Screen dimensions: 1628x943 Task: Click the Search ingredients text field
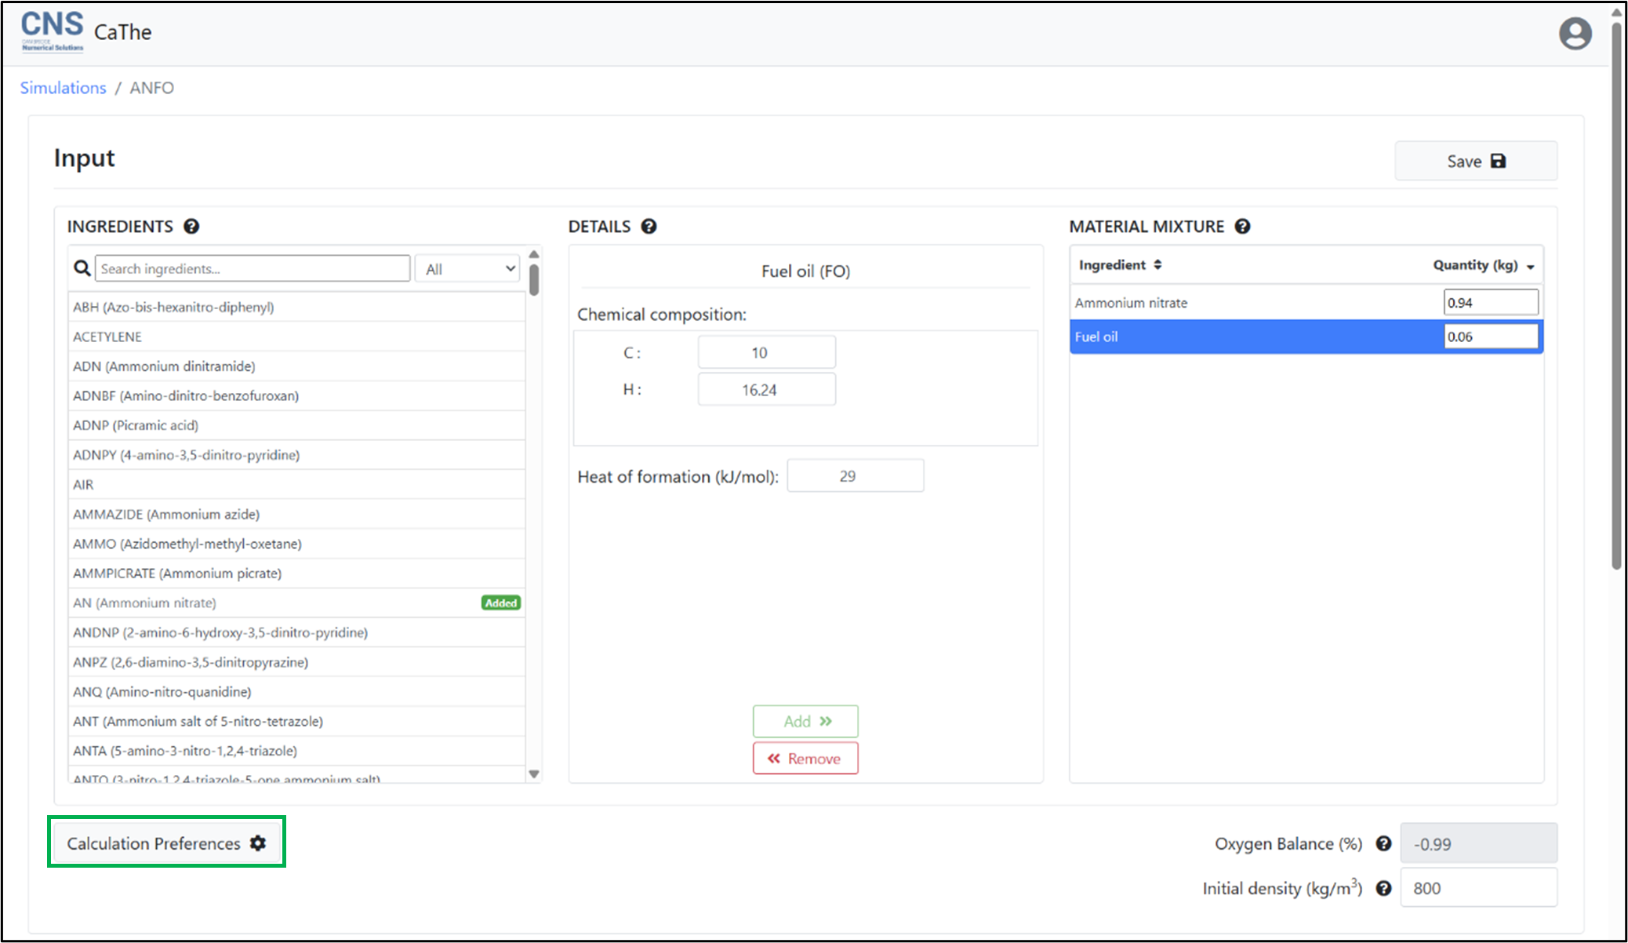tap(253, 268)
